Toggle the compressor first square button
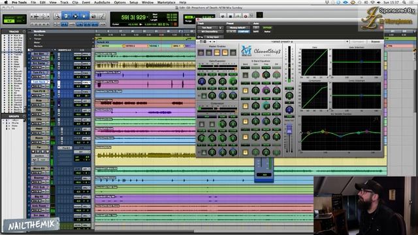The image size is (418, 235). click(x=202, y=124)
